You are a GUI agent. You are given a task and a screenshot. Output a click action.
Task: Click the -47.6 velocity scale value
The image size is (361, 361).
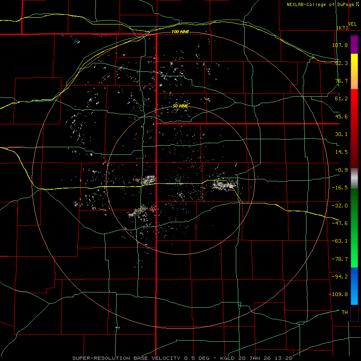point(340,223)
